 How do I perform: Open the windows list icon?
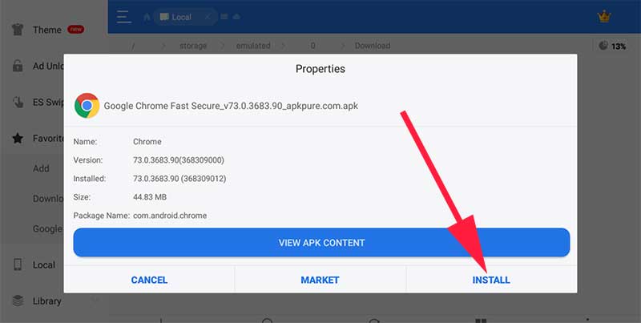pyautogui.click(x=224, y=17)
